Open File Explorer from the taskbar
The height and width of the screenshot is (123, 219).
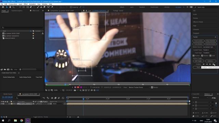pos(15,121)
